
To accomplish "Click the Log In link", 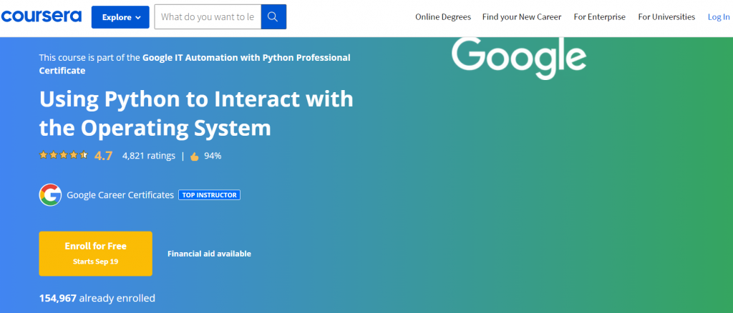I will 719,17.
